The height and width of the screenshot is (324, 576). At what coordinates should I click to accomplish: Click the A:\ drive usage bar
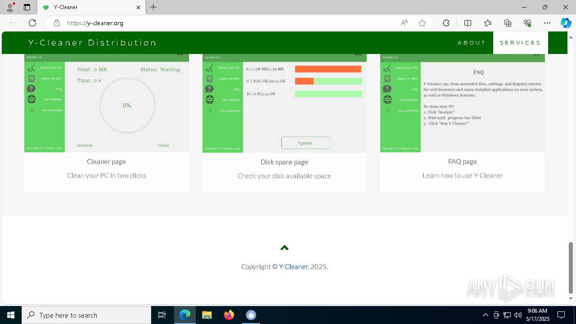(328, 69)
